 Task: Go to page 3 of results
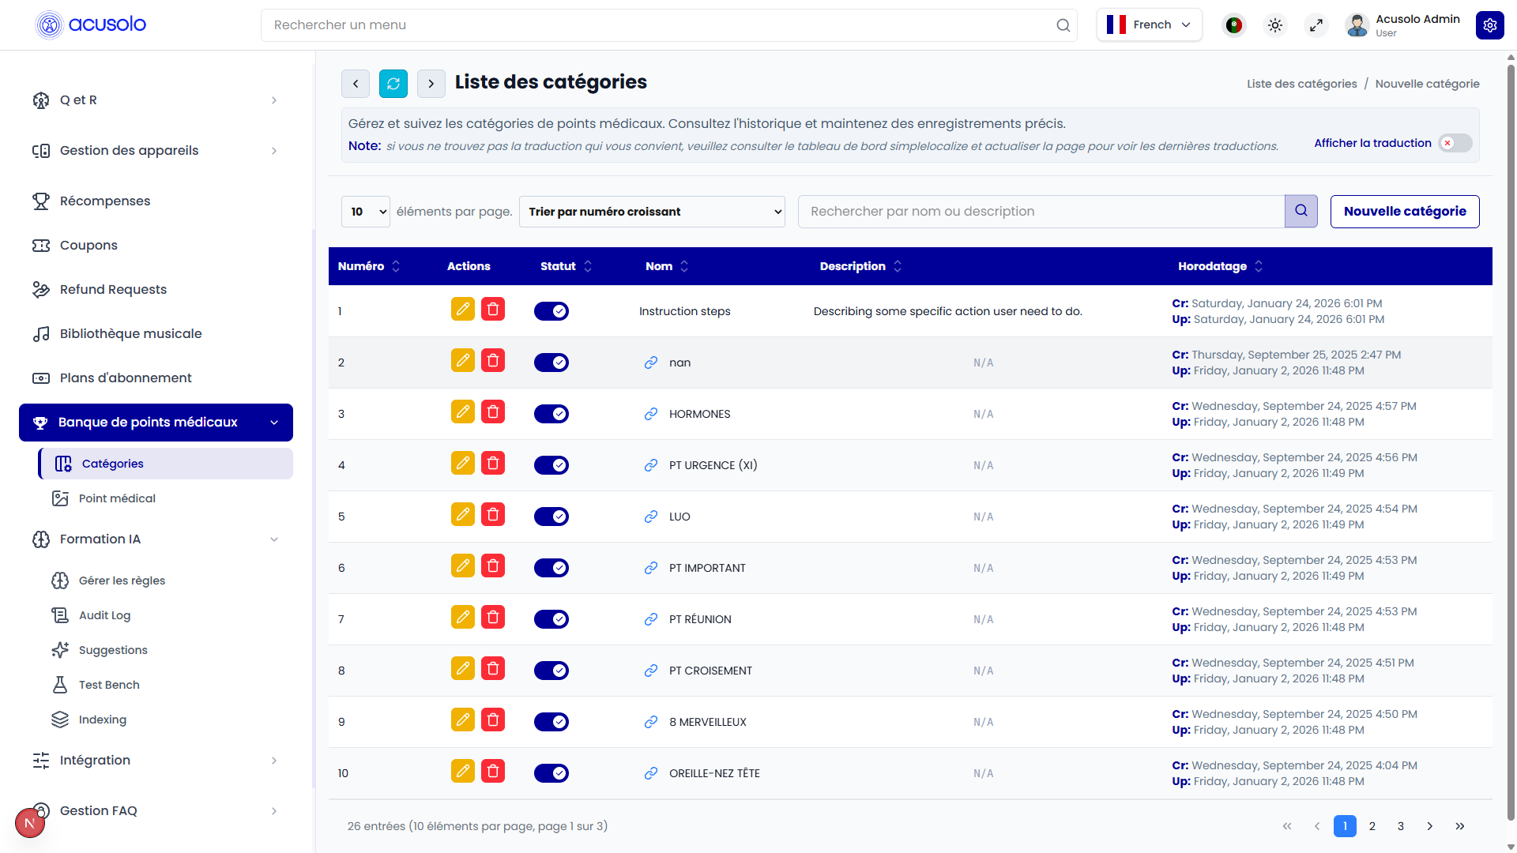coord(1400,826)
